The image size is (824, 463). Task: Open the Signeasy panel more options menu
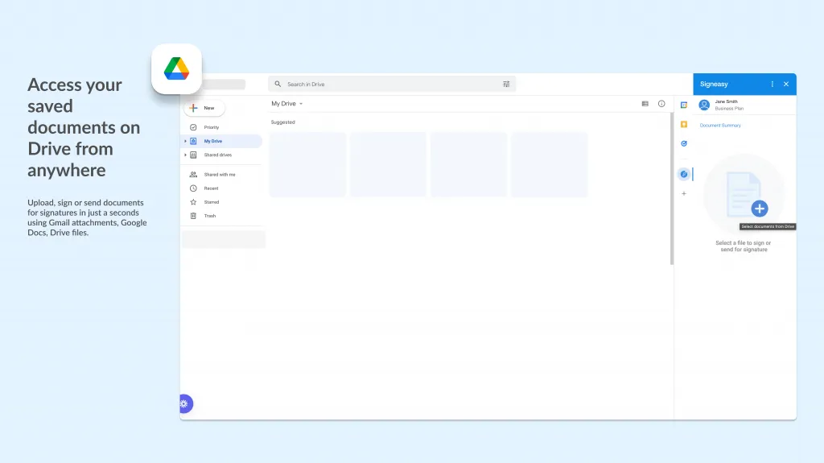pos(772,85)
